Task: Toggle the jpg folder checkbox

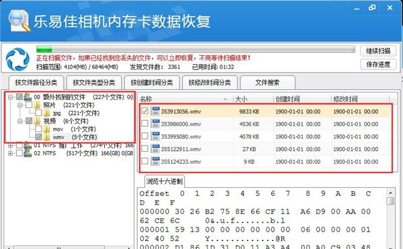Action: click(x=38, y=113)
